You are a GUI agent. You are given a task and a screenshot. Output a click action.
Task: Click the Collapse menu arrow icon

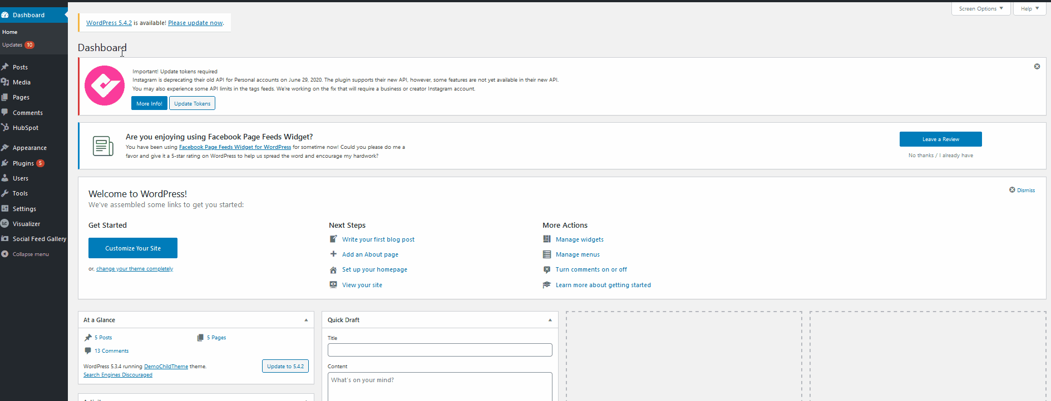click(5, 254)
